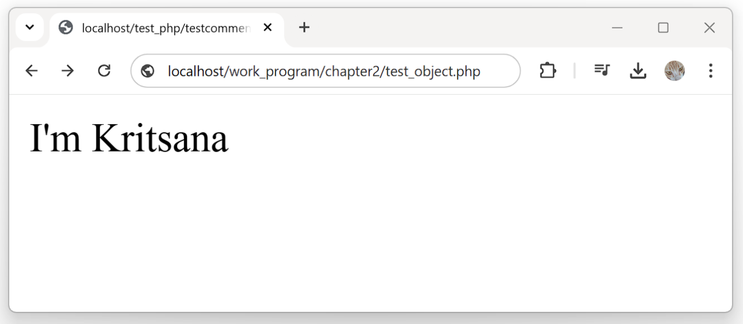The width and height of the screenshot is (743, 324).
Task: Show the Downloads tray
Action: point(638,71)
